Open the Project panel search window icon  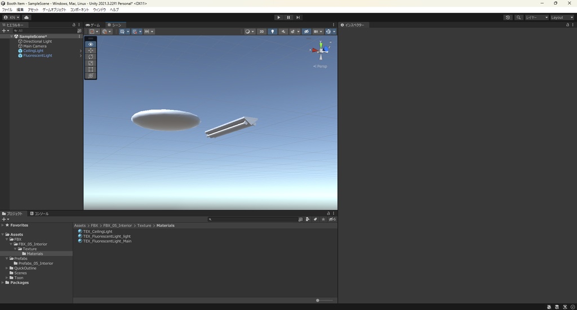coord(300,219)
